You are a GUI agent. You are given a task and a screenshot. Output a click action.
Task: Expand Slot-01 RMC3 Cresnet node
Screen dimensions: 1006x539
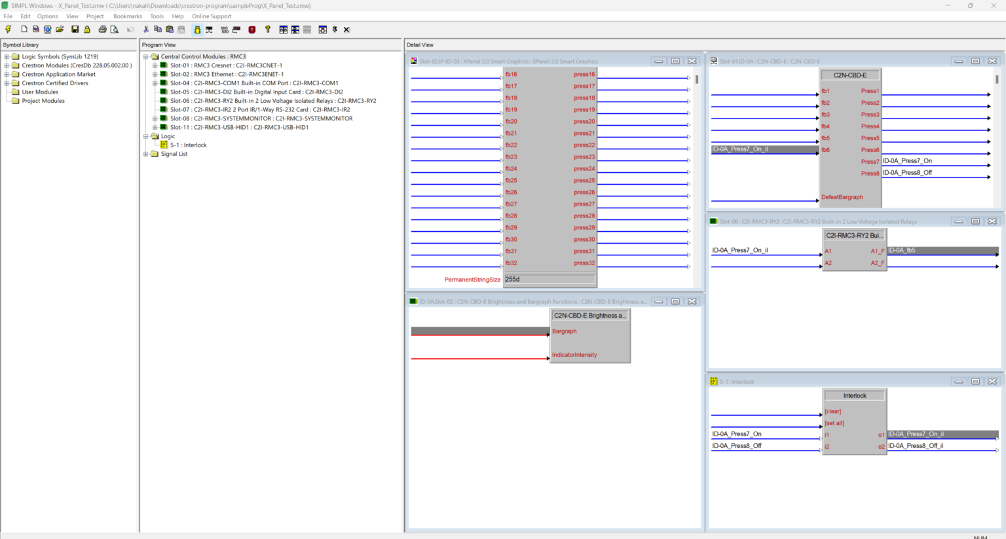(155, 65)
